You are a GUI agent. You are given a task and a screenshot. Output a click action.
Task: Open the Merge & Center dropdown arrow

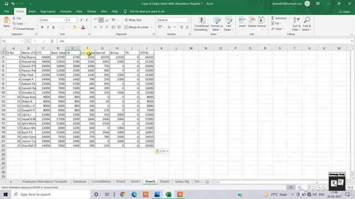(151, 27)
